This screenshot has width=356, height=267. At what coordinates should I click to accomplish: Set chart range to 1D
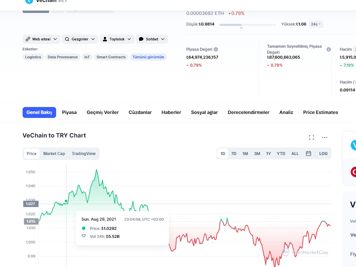tap(223, 154)
